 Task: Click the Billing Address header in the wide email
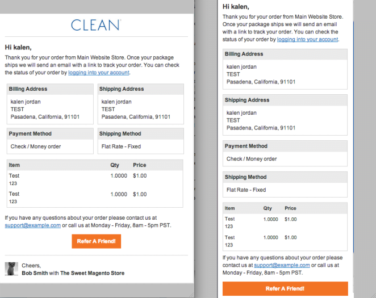[x=28, y=89]
